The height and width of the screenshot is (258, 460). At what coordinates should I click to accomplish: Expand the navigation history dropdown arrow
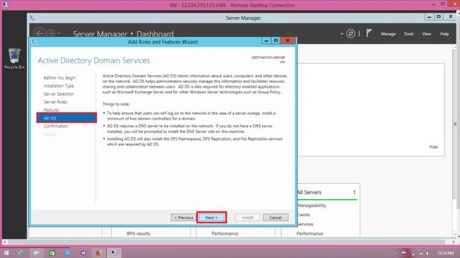click(x=59, y=33)
